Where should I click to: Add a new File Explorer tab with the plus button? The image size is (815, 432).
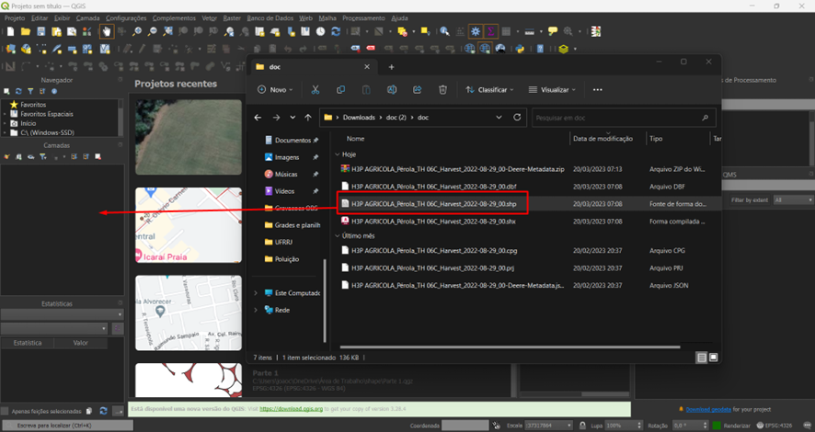(x=391, y=67)
